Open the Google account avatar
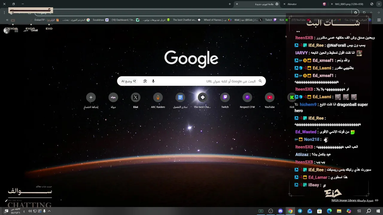This screenshot has width=383, height=215. 7,30
